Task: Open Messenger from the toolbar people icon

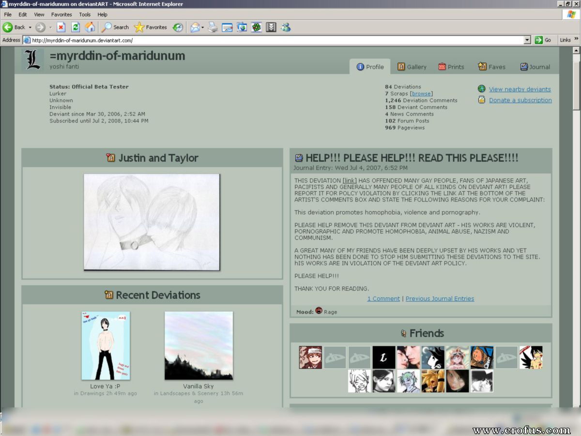Action: pyautogui.click(x=286, y=27)
